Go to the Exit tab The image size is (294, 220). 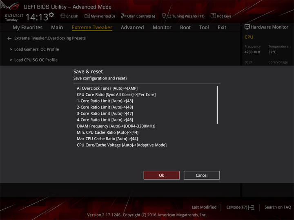222,28
